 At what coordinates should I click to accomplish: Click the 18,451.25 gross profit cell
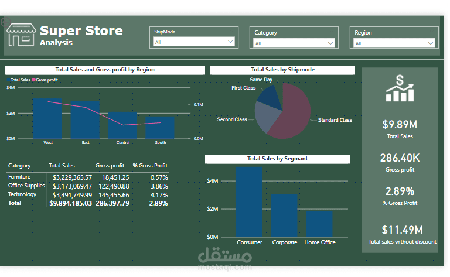point(115,177)
